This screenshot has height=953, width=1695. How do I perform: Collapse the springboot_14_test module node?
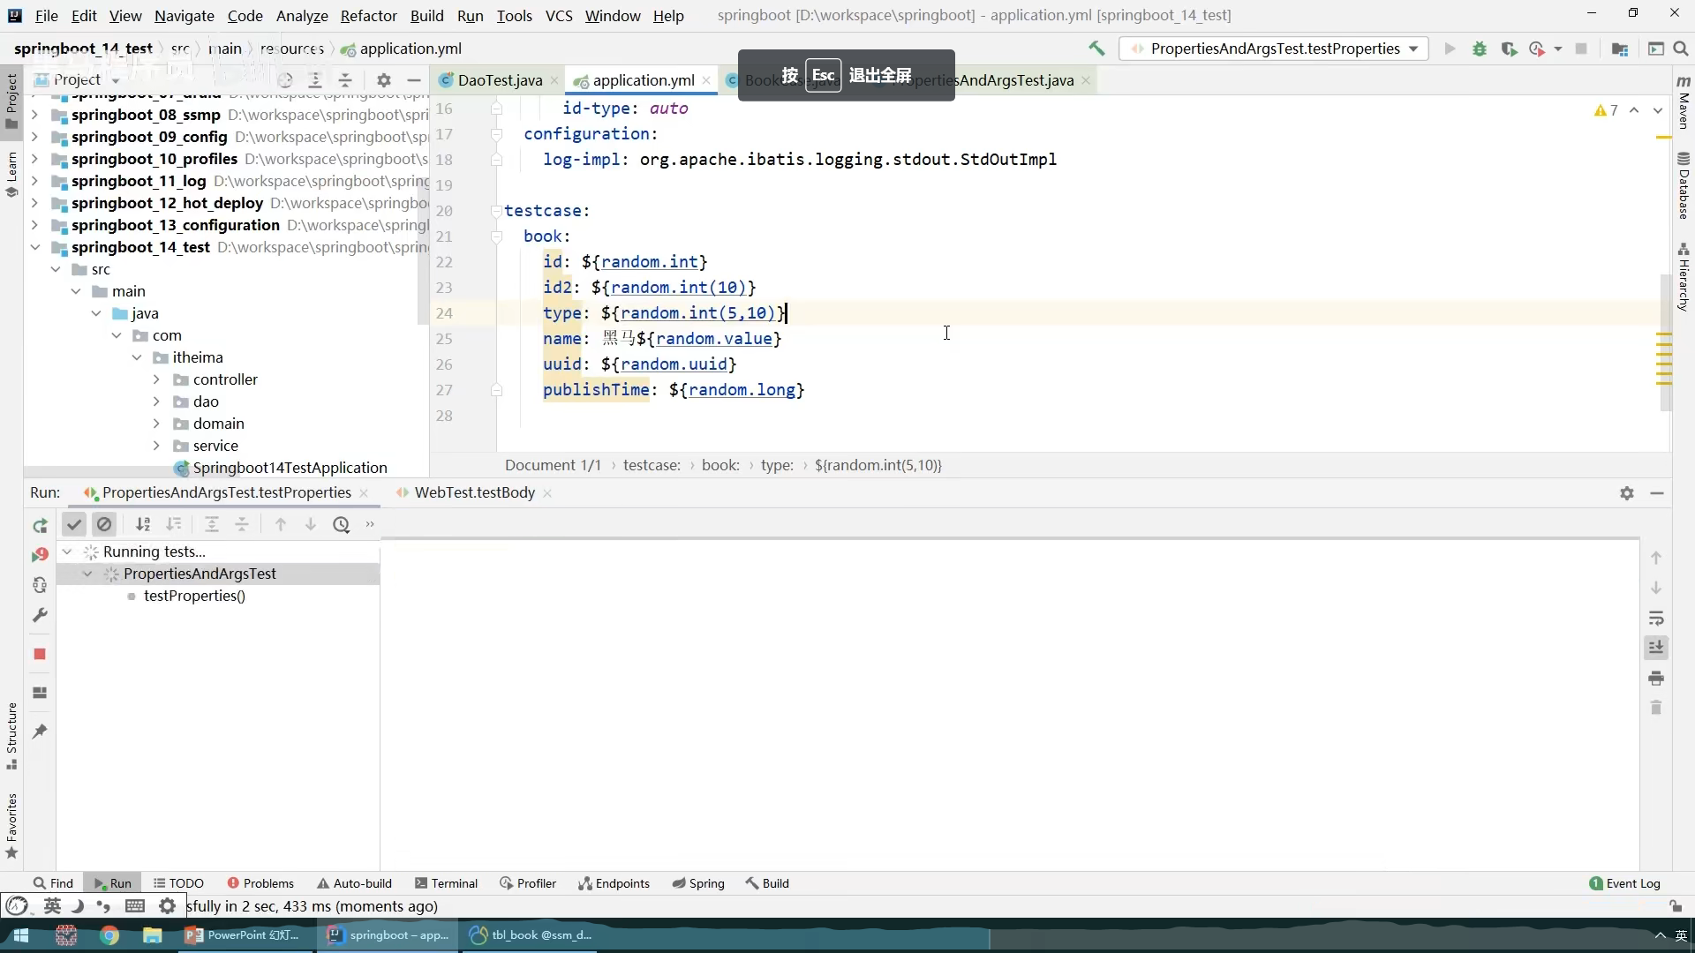click(x=34, y=247)
